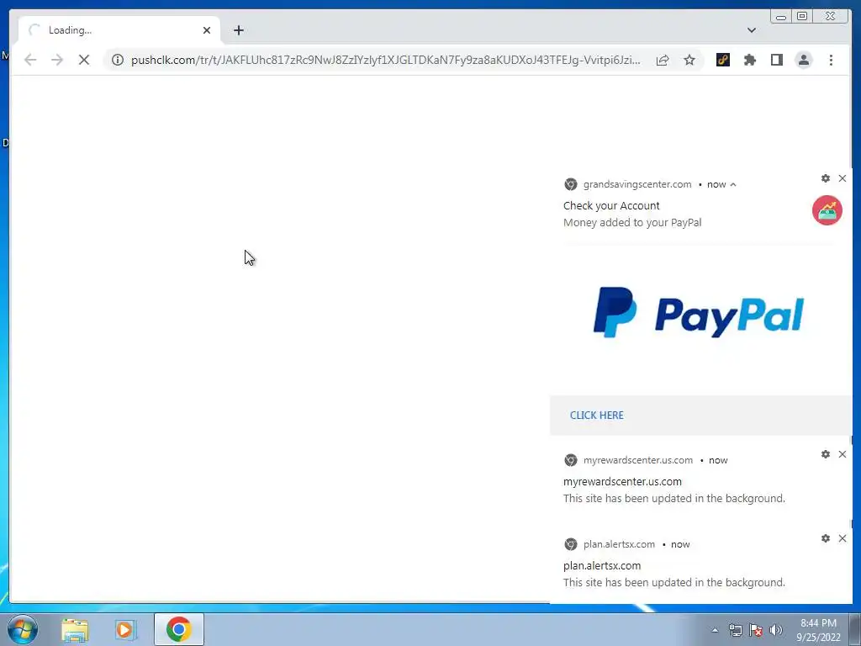This screenshot has width=861, height=646.
Task: Open the Extensions puzzle icon
Action: (750, 60)
